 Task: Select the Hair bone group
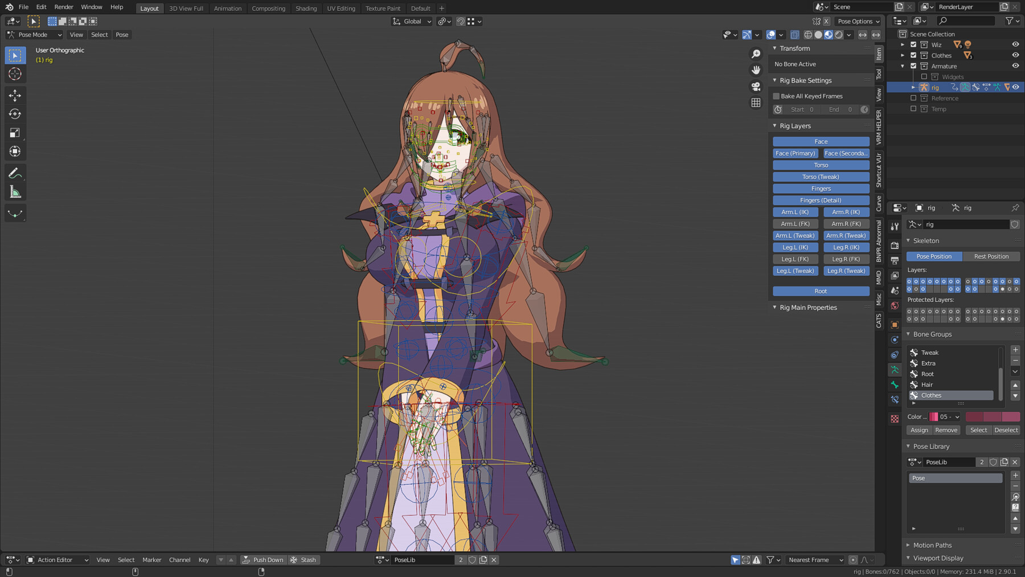[x=927, y=384]
